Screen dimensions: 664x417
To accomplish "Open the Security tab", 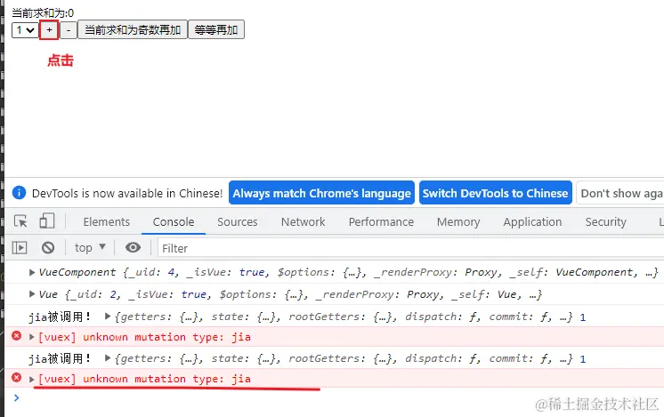I will click(605, 221).
